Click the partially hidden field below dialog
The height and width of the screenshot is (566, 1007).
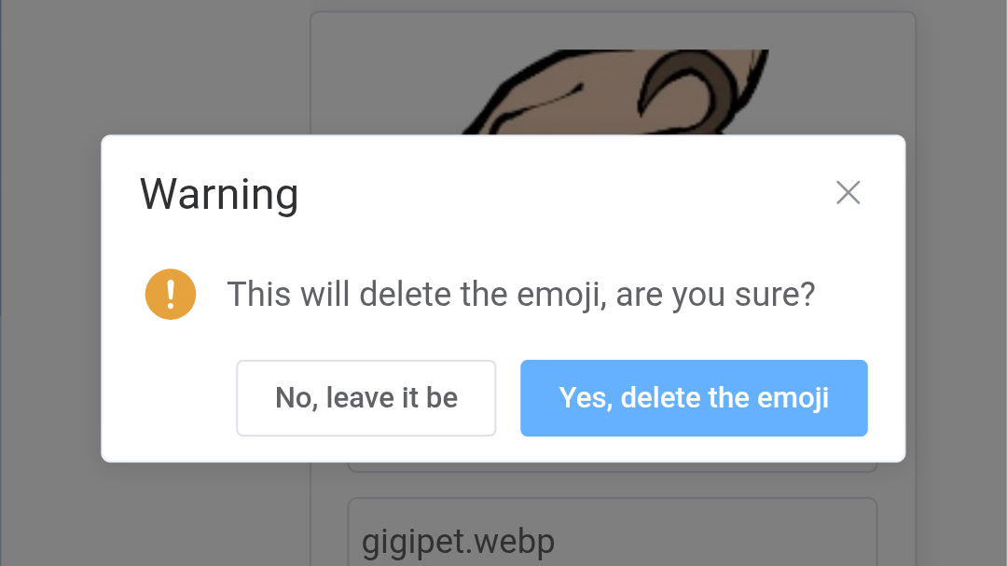(x=613, y=467)
